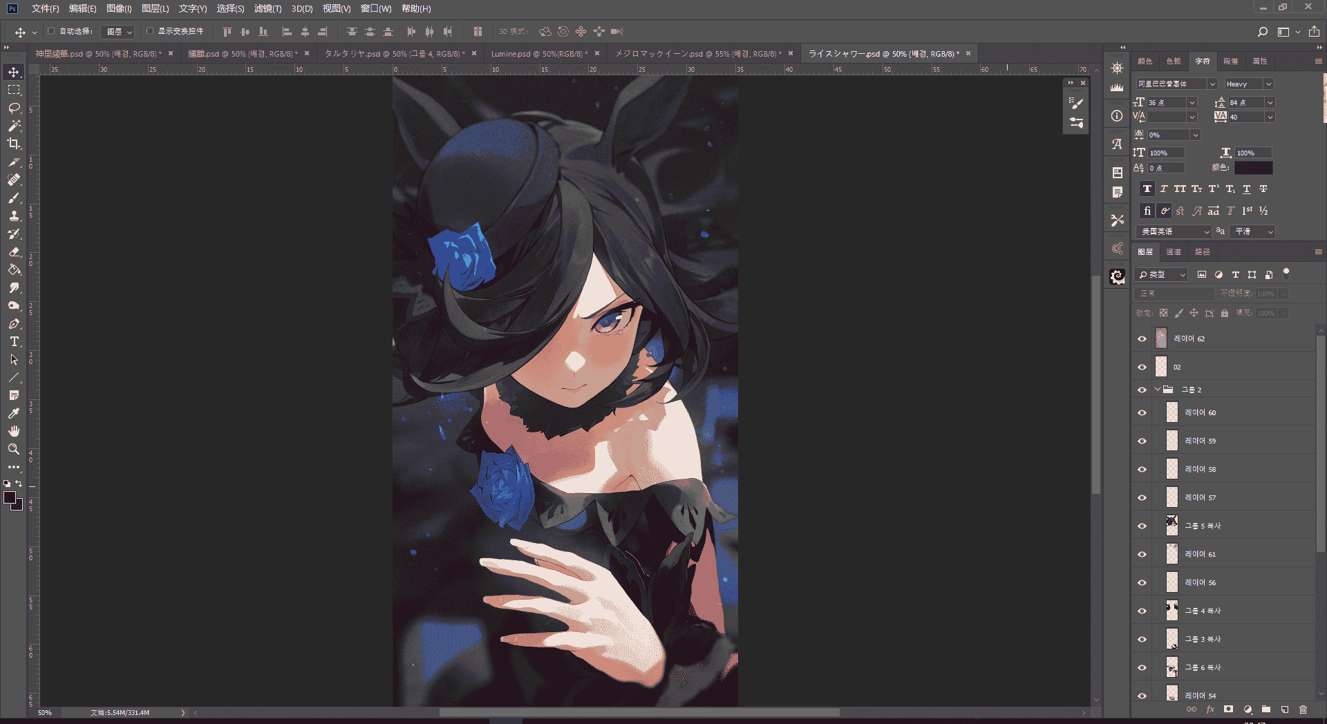Switch to the Lumine.psd document tab
1327x724 pixels.
539,53
